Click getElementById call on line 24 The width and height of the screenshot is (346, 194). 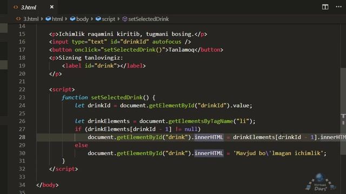[x=171, y=106]
